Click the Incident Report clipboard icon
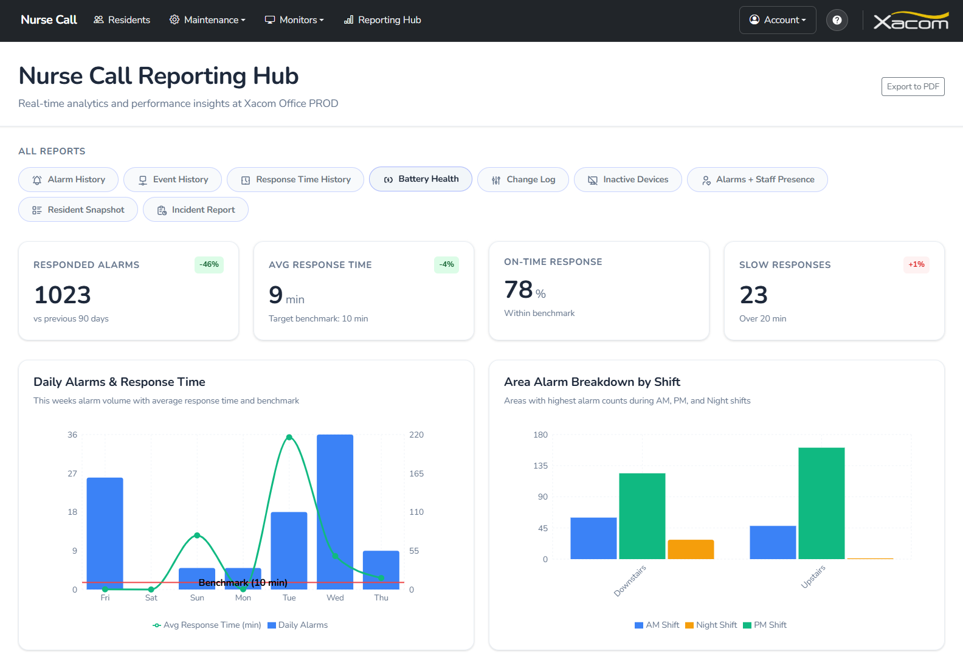 coord(162,210)
